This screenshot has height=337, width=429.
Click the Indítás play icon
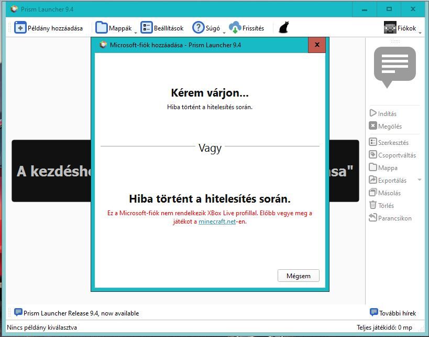(x=372, y=113)
